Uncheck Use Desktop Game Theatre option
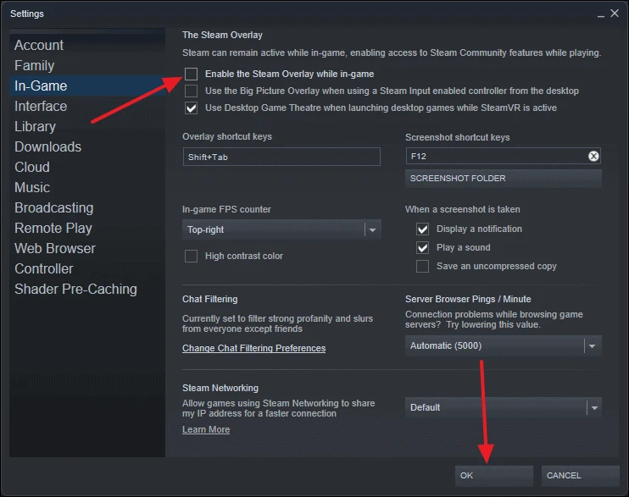Image resolution: width=629 pixels, height=497 pixels. pos(191,108)
